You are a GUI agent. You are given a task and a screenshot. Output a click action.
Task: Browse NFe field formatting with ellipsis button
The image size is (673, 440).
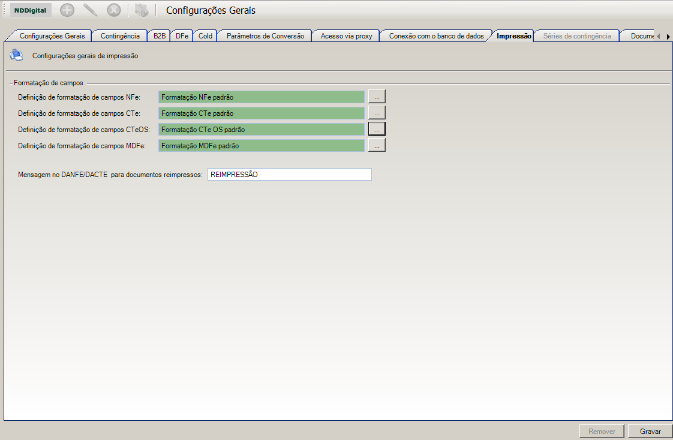(x=377, y=97)
